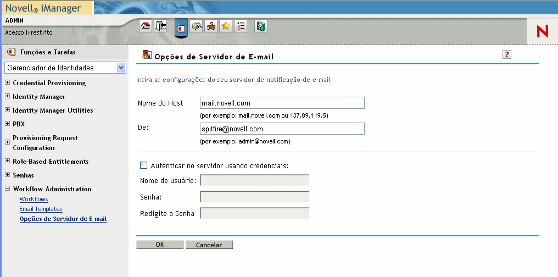The image size is (558, 277).
Task: Open View Objects magnifier icon
Action: [196, 26]
